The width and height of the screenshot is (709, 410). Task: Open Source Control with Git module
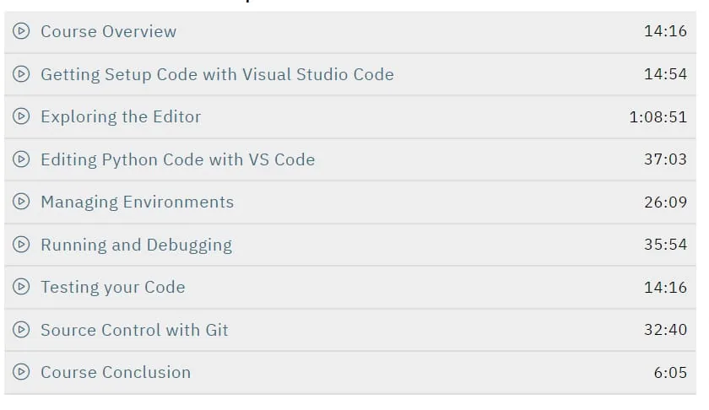(134, 330)
